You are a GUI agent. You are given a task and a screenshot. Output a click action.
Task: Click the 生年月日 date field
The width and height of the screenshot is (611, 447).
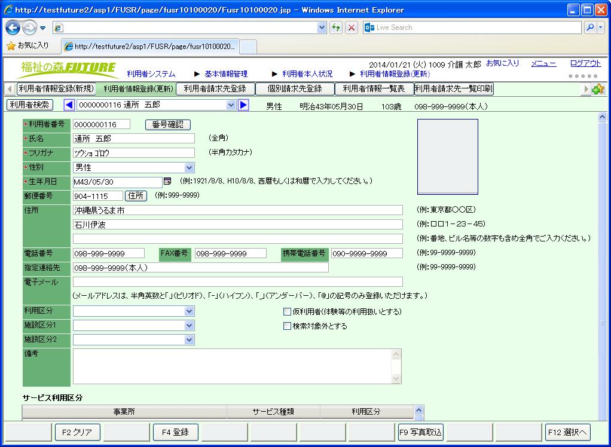[x=118, y=182]
